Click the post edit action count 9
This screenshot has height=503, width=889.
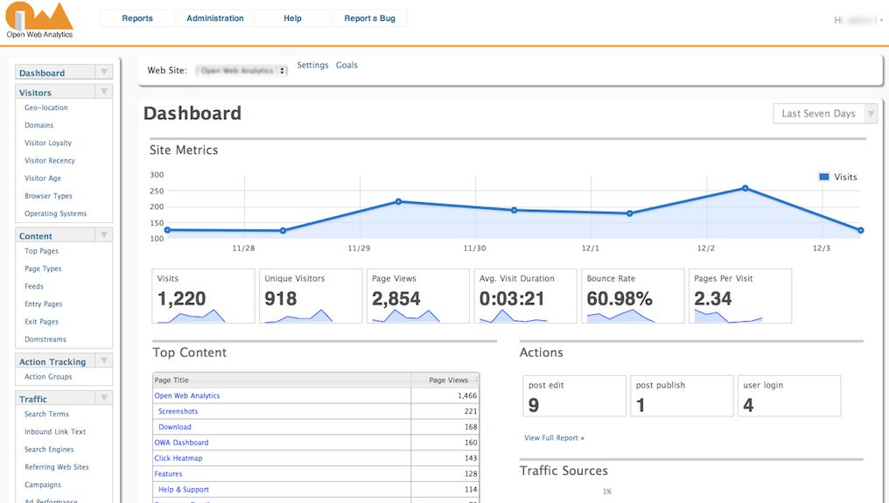point(534,405)
